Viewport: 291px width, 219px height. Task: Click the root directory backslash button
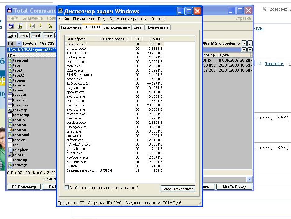(244, 44)
